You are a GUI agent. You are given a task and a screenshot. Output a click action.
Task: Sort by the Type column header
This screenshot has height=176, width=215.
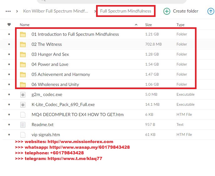click(181, 25)
